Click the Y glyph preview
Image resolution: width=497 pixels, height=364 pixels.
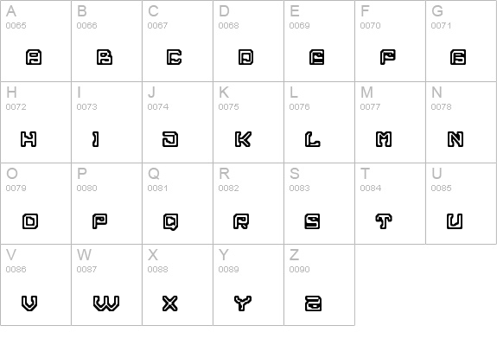pos(243,303)
